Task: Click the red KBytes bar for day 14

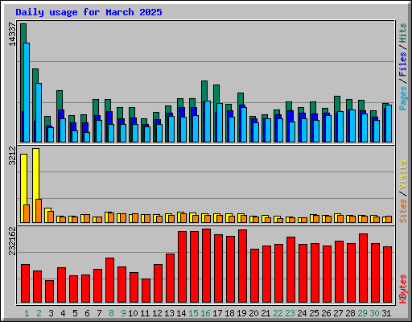Action: (x=182, y=267)
